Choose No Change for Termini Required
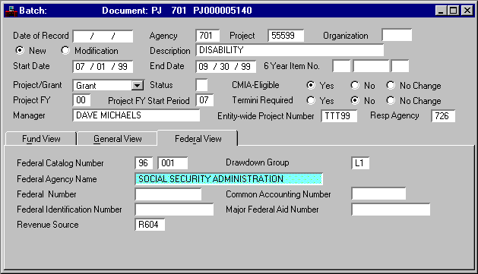Screen dimensions: 478x274 coord(391,100)
